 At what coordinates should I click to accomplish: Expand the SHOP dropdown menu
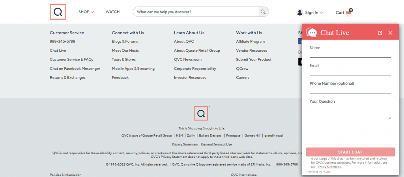[x=86, y=12]
